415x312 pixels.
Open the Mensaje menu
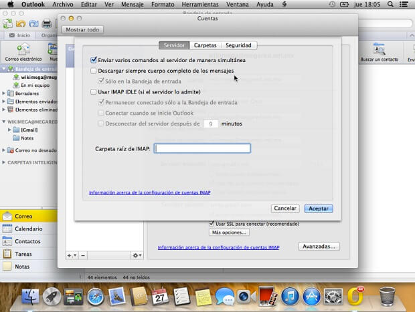133,4
